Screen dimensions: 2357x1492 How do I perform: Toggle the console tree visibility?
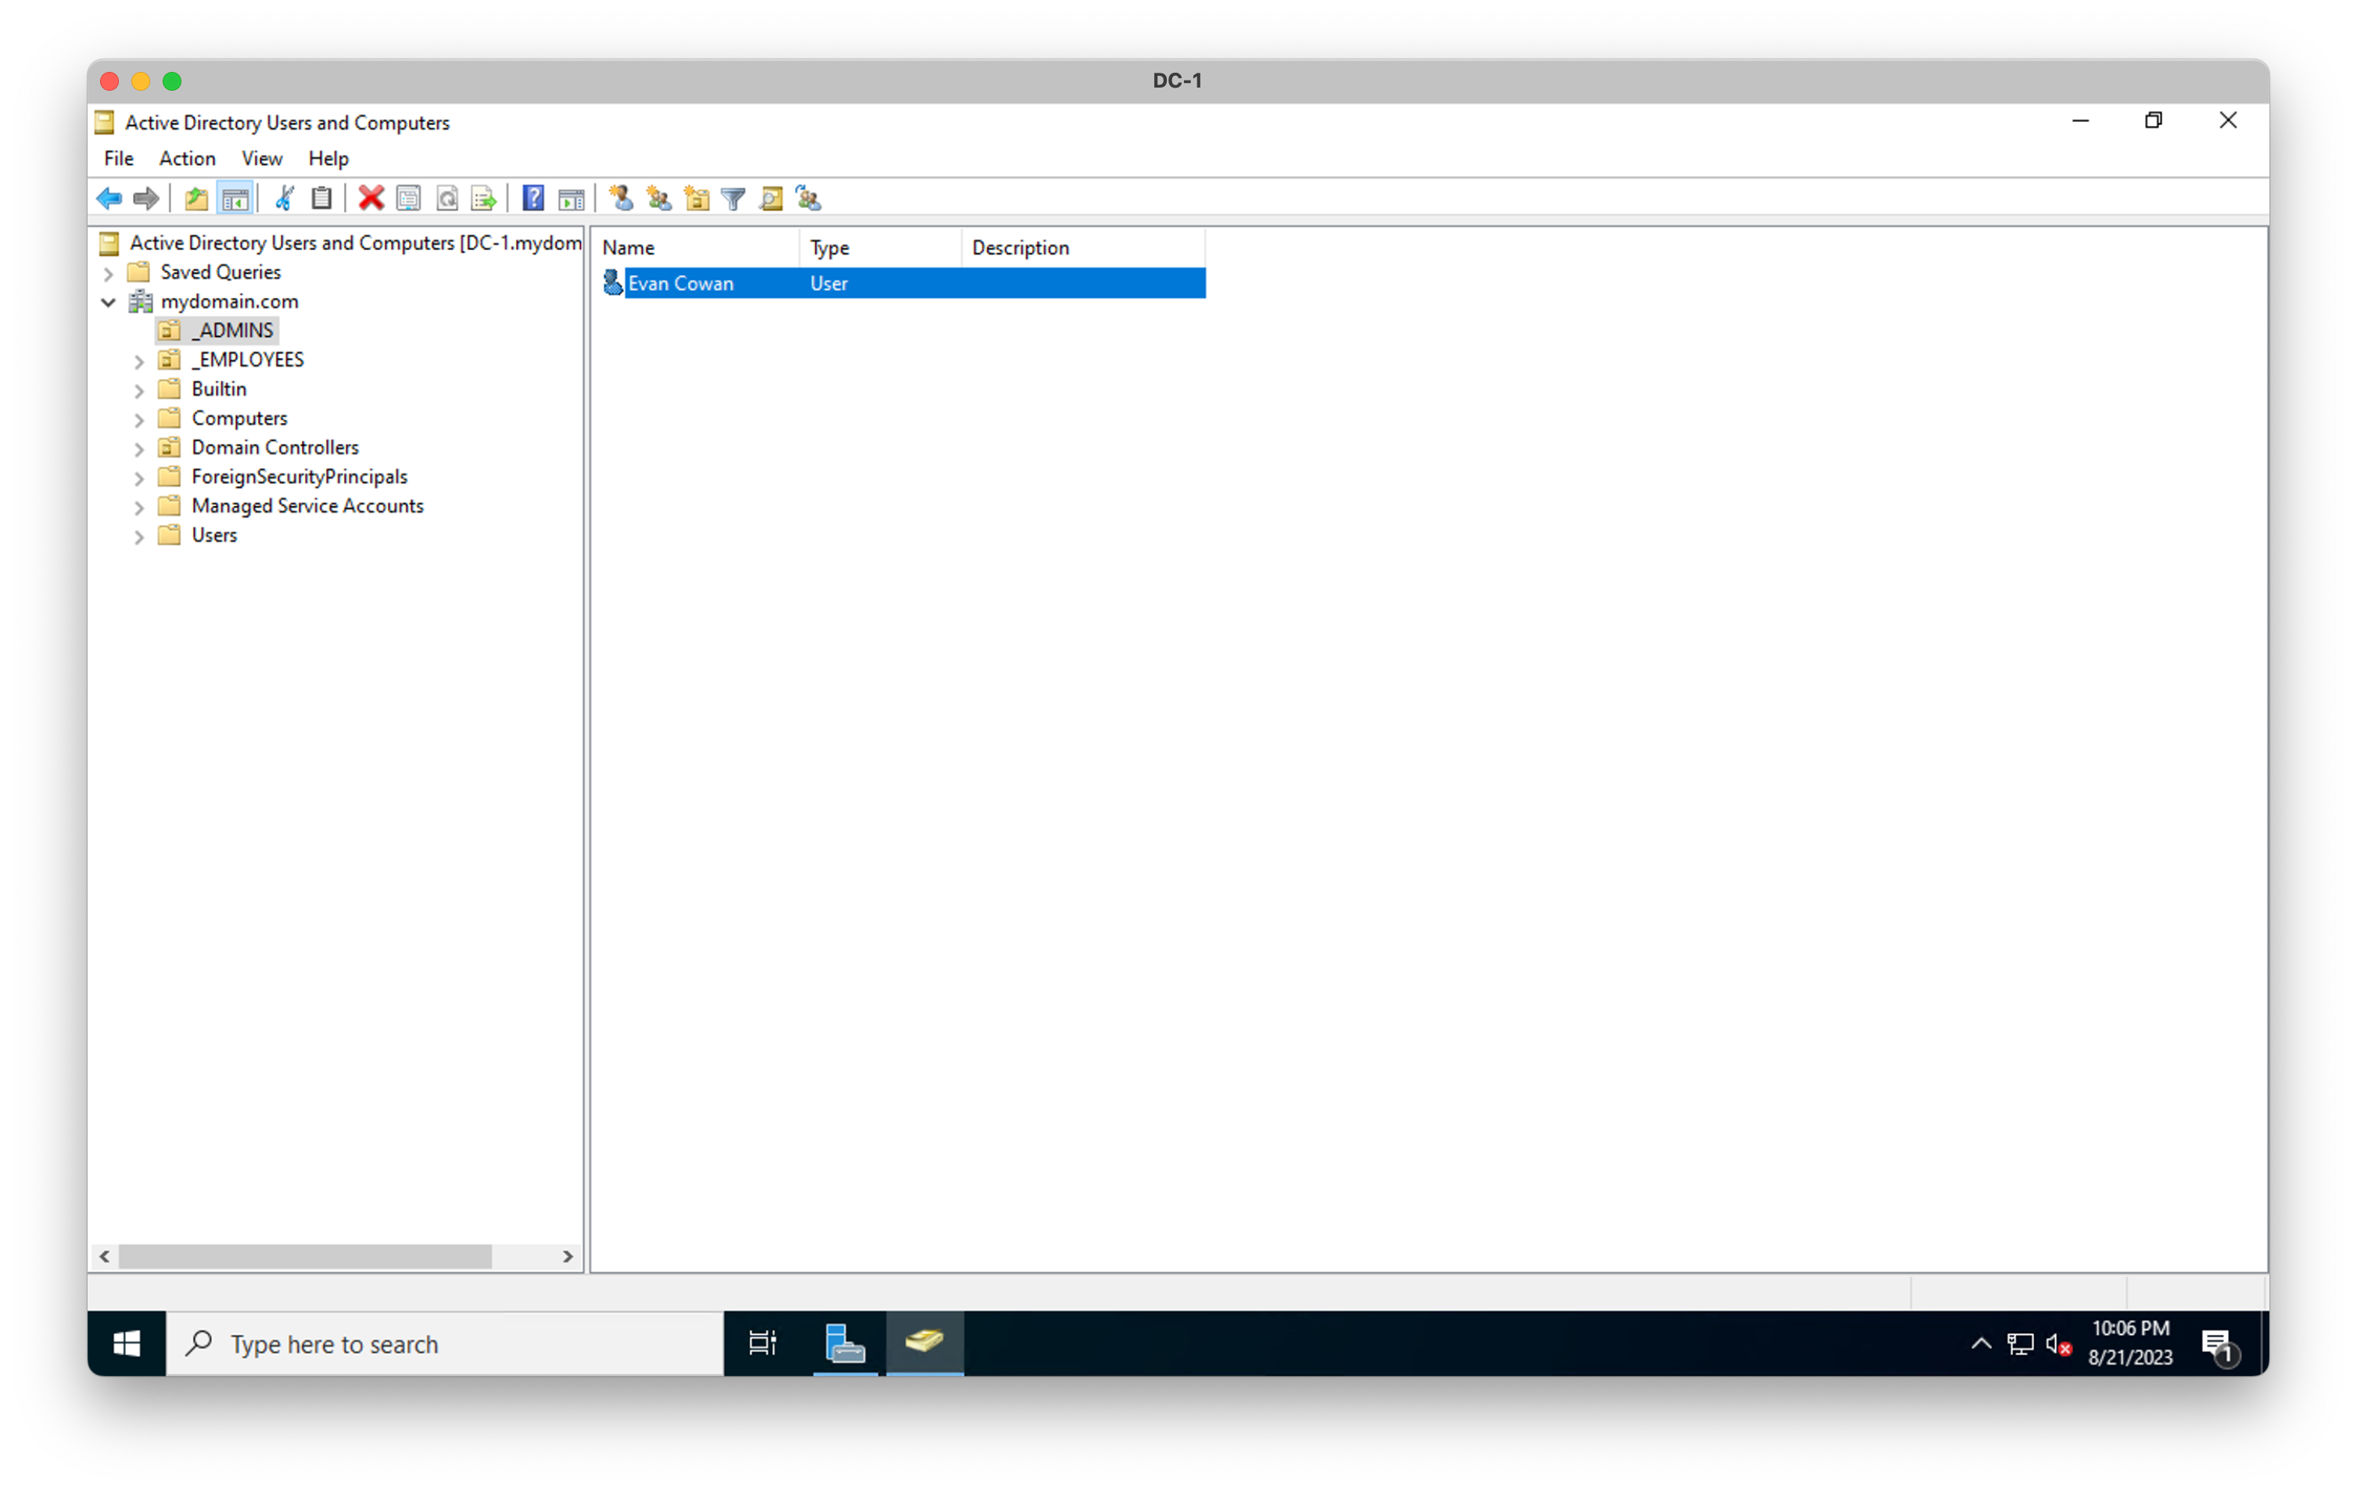(x=235, y=198)
